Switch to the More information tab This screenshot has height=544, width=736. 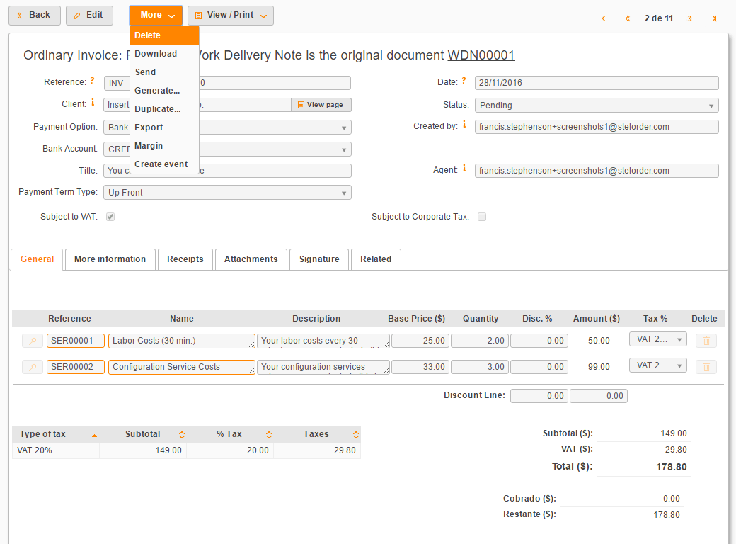[x=110, y=259]
